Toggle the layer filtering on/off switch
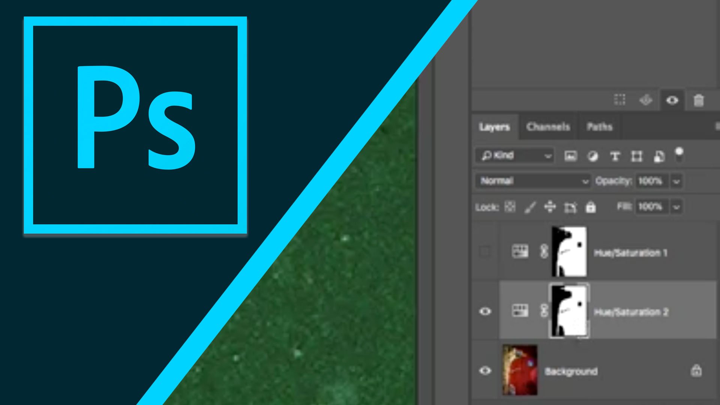This screenshot has height=405, width=720. [x=679, y=154]
